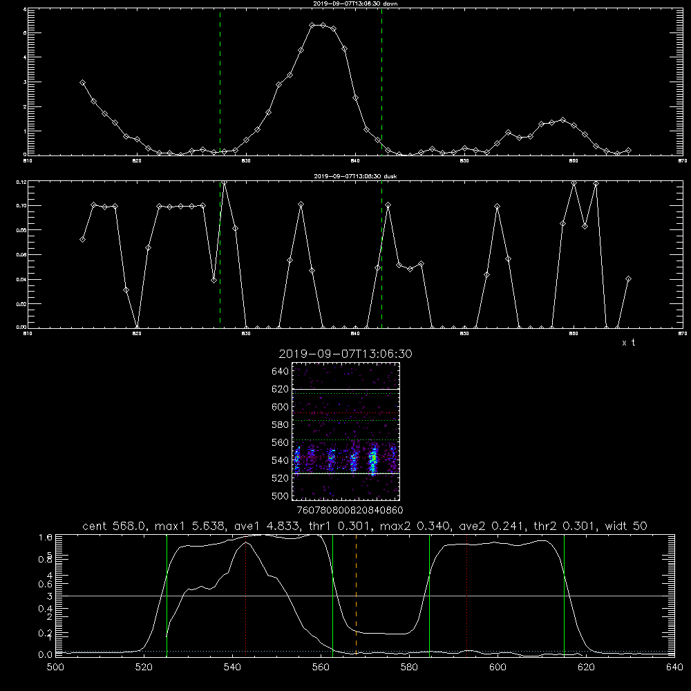The width and height of the screenshot is (691, 691).
Task: Click the last diamond marker of the dawn curve
Action: [628, 150]
